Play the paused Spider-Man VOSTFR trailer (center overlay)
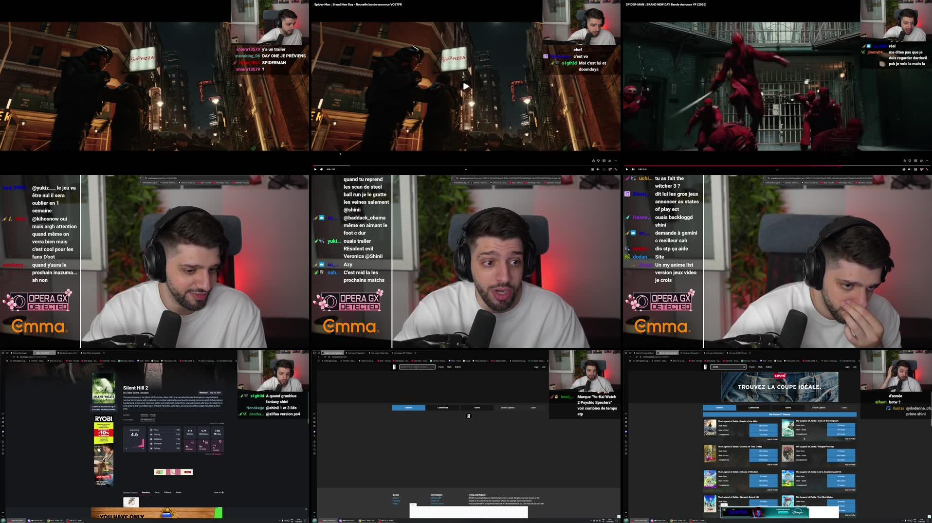 click(466, 86)
